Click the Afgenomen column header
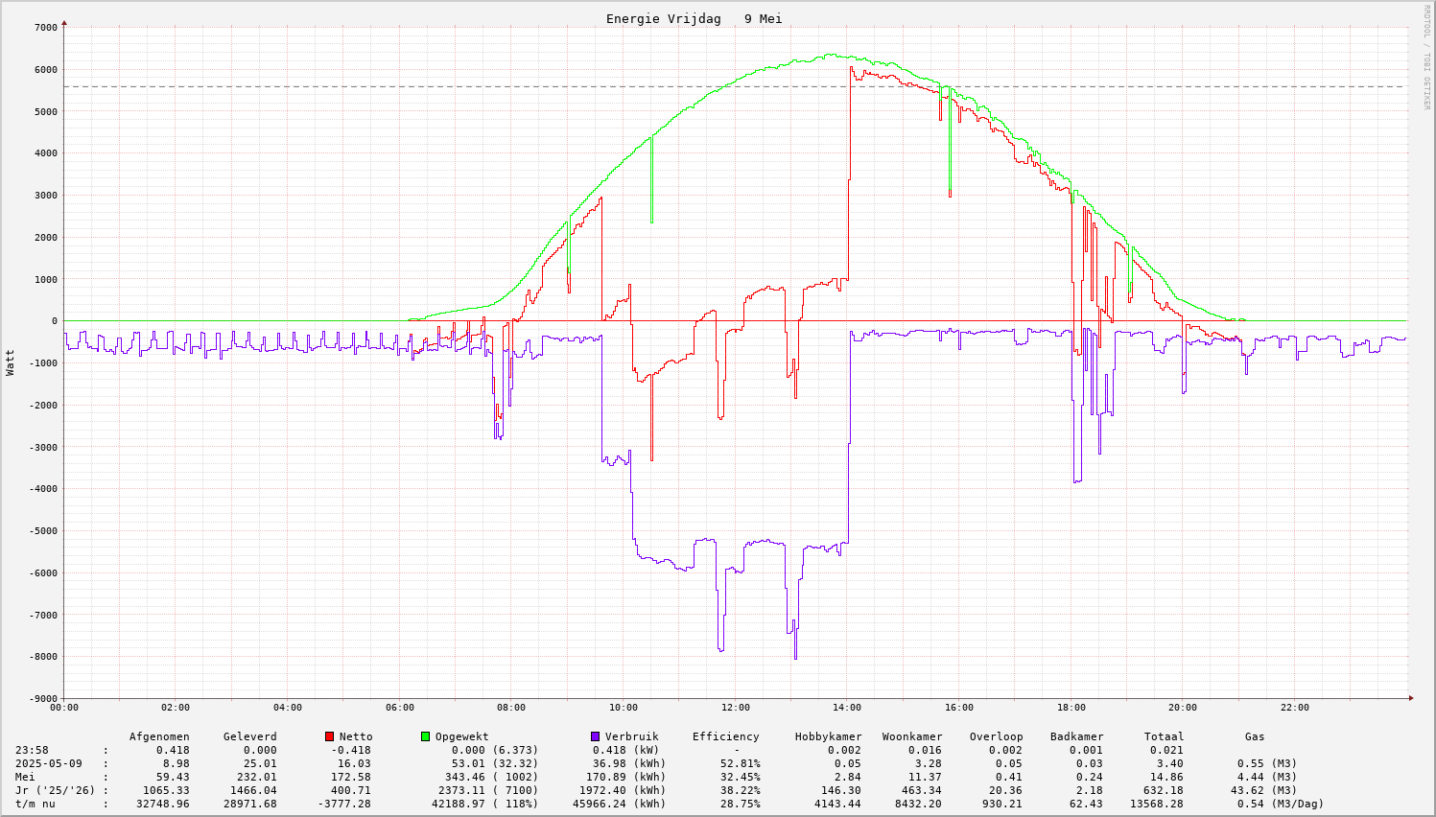The width and height of the screenshot is (1436, 817). click(159, 736)
